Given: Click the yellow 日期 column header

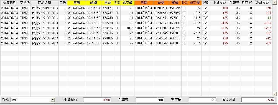Looking at the screenshot, I should (x=76, y=3).
